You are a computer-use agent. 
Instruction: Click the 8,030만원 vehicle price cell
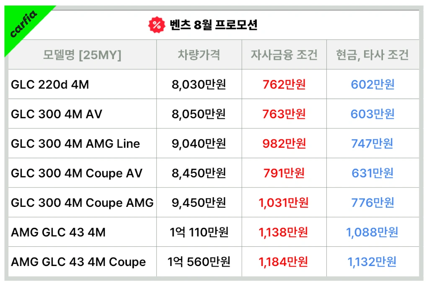coord(199,84)
